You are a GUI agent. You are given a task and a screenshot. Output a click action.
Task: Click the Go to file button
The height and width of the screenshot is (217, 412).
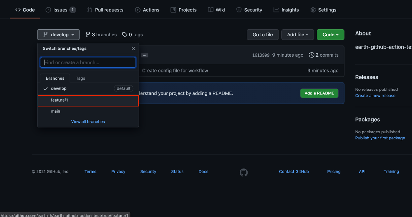click(263, 35)
